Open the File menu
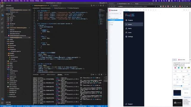Image resolution: width=191 pixels, height=107 pixels. [9, 1]
